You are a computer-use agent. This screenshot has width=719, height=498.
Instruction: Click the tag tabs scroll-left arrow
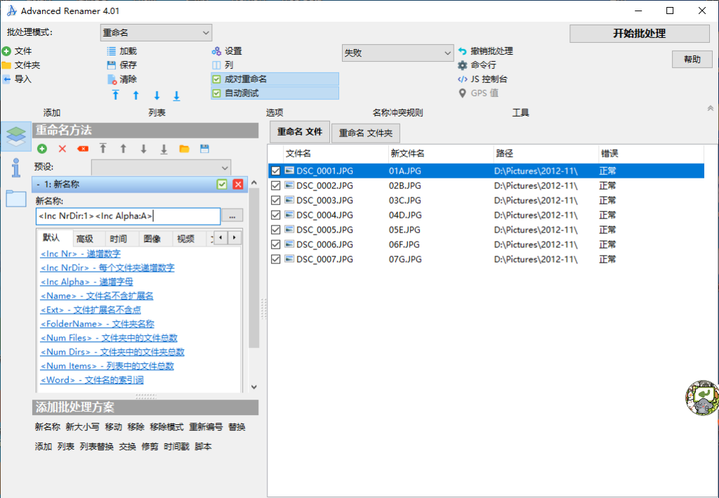point(221,237)
